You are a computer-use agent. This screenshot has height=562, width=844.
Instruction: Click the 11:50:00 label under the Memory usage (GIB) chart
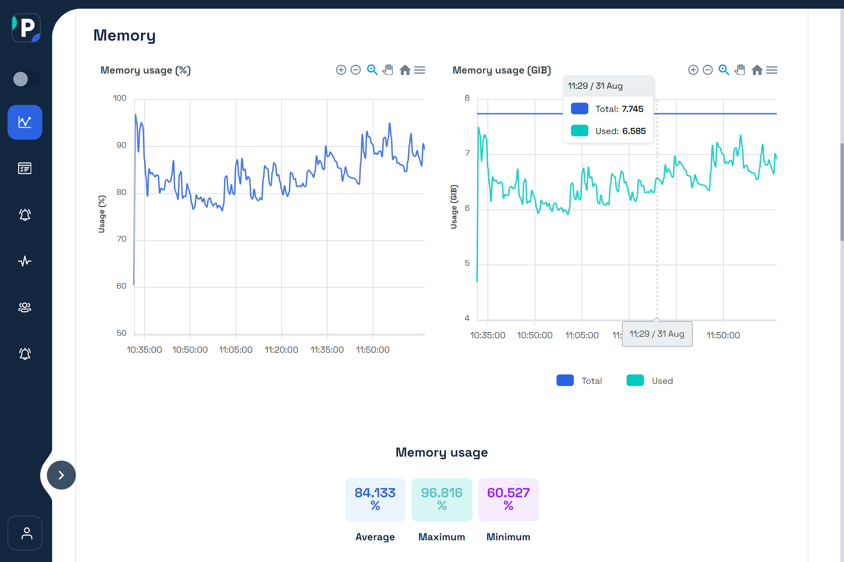(723, 335)
